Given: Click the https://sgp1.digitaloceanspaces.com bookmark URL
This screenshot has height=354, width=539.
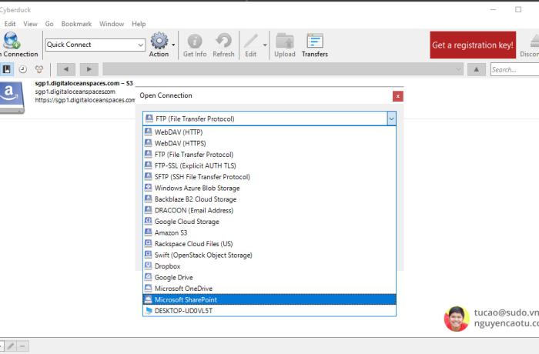Looking at the screenshot, I should click(x=85, y=100).
